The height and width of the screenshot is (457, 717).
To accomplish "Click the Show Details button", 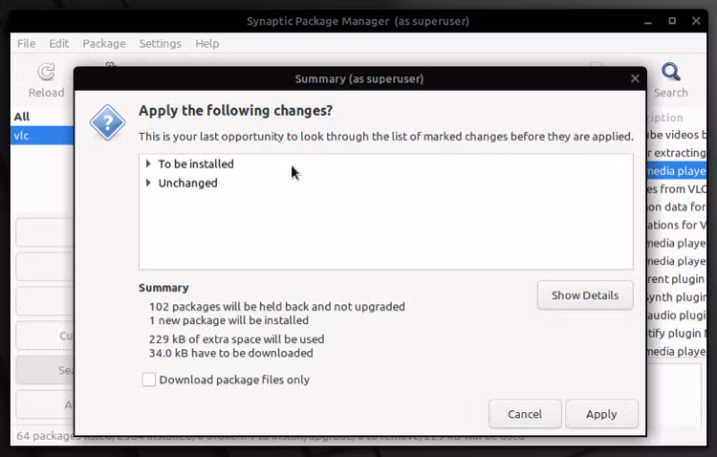I will coord(585,295).
